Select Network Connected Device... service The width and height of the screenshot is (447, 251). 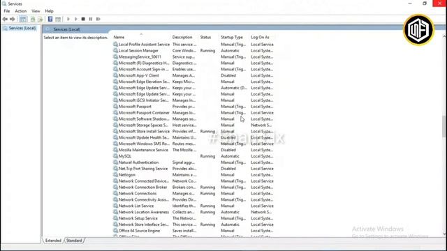coord(144,181)
